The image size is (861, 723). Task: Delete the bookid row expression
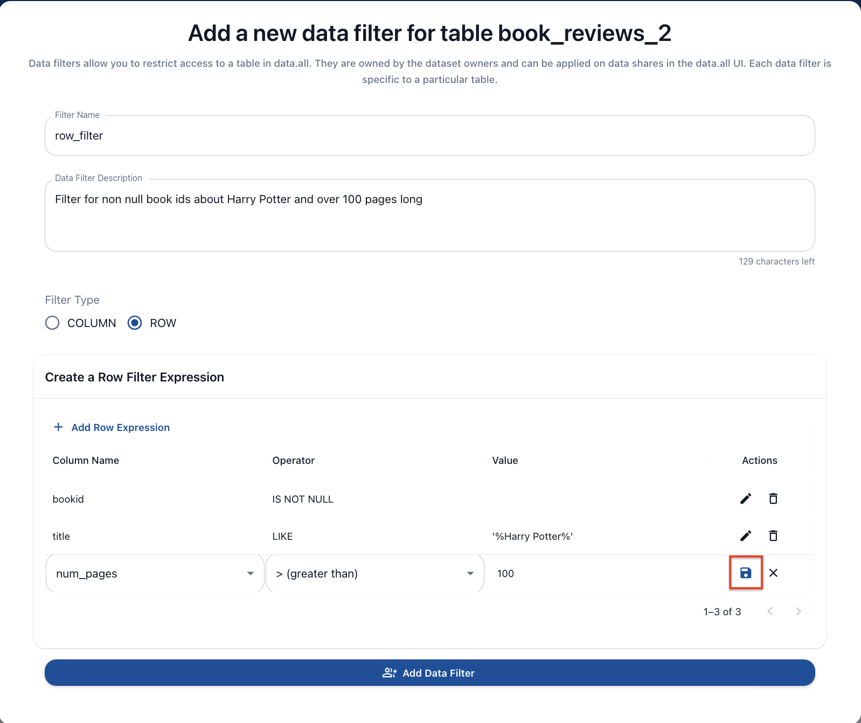pos(773,499)
